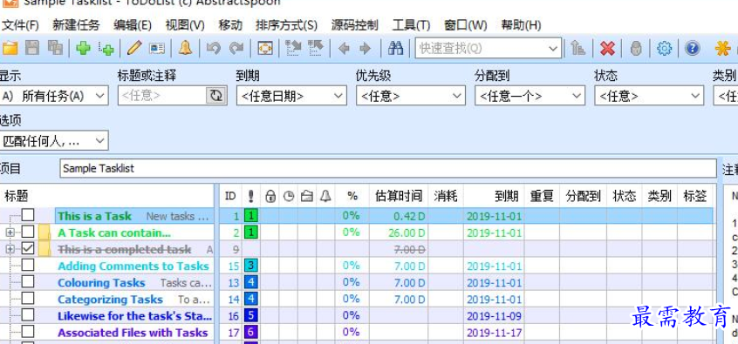Click priority 3 teal swatch
This screenshot has height=344, width=738.
[251, 266]
